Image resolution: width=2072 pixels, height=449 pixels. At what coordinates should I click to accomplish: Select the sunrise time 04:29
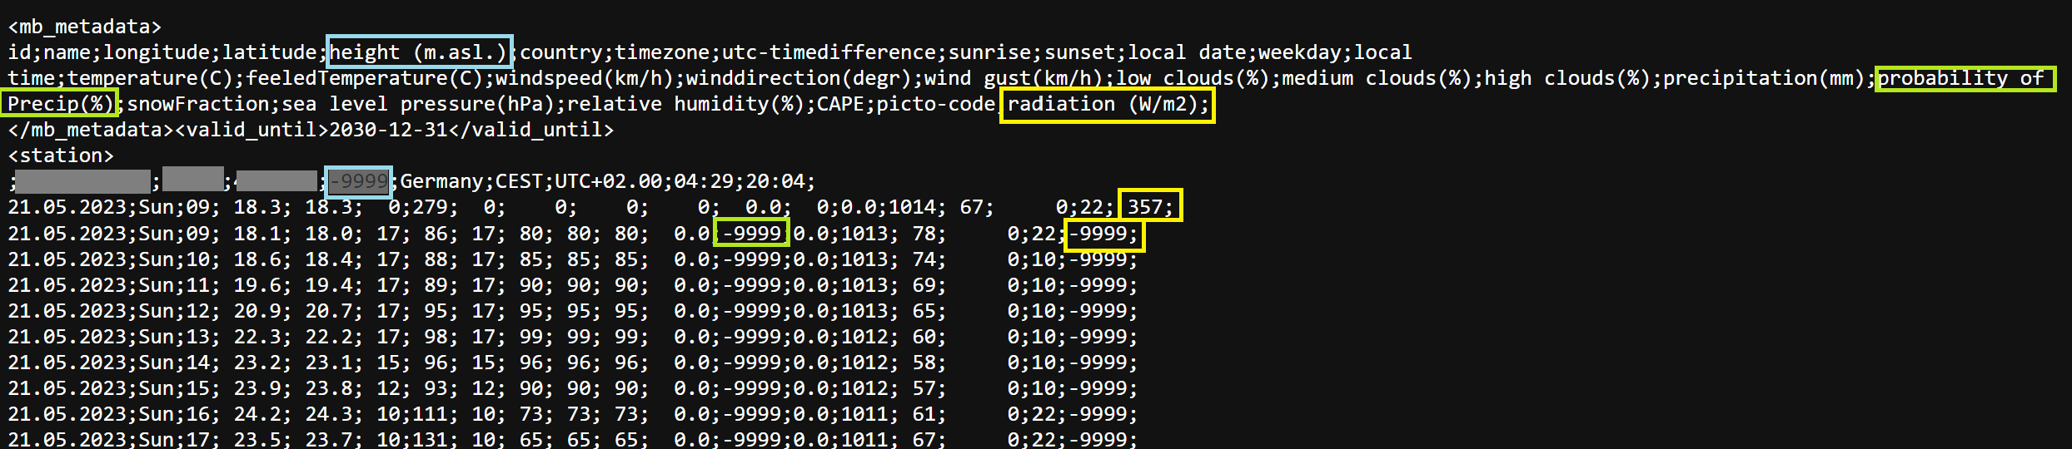pos(704,181)
